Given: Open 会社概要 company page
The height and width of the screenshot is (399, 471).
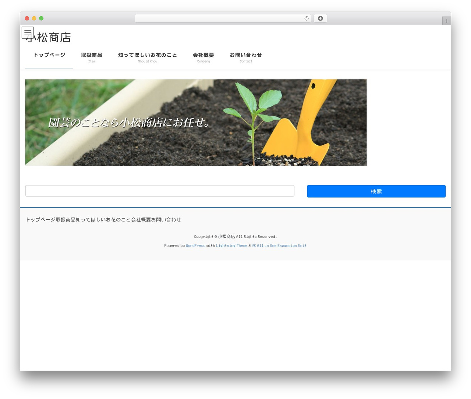Looking at the screenshot, I should coord(203,58).
